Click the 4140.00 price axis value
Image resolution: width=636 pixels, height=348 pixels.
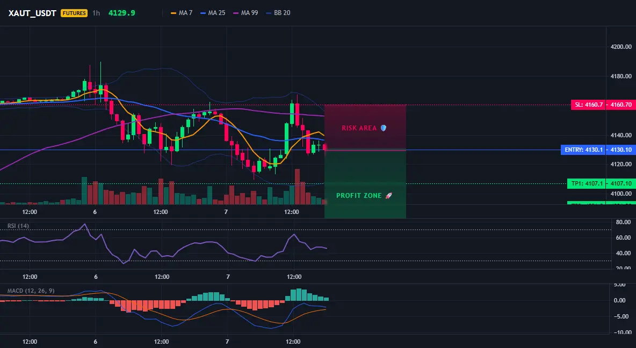pos(621,135)
